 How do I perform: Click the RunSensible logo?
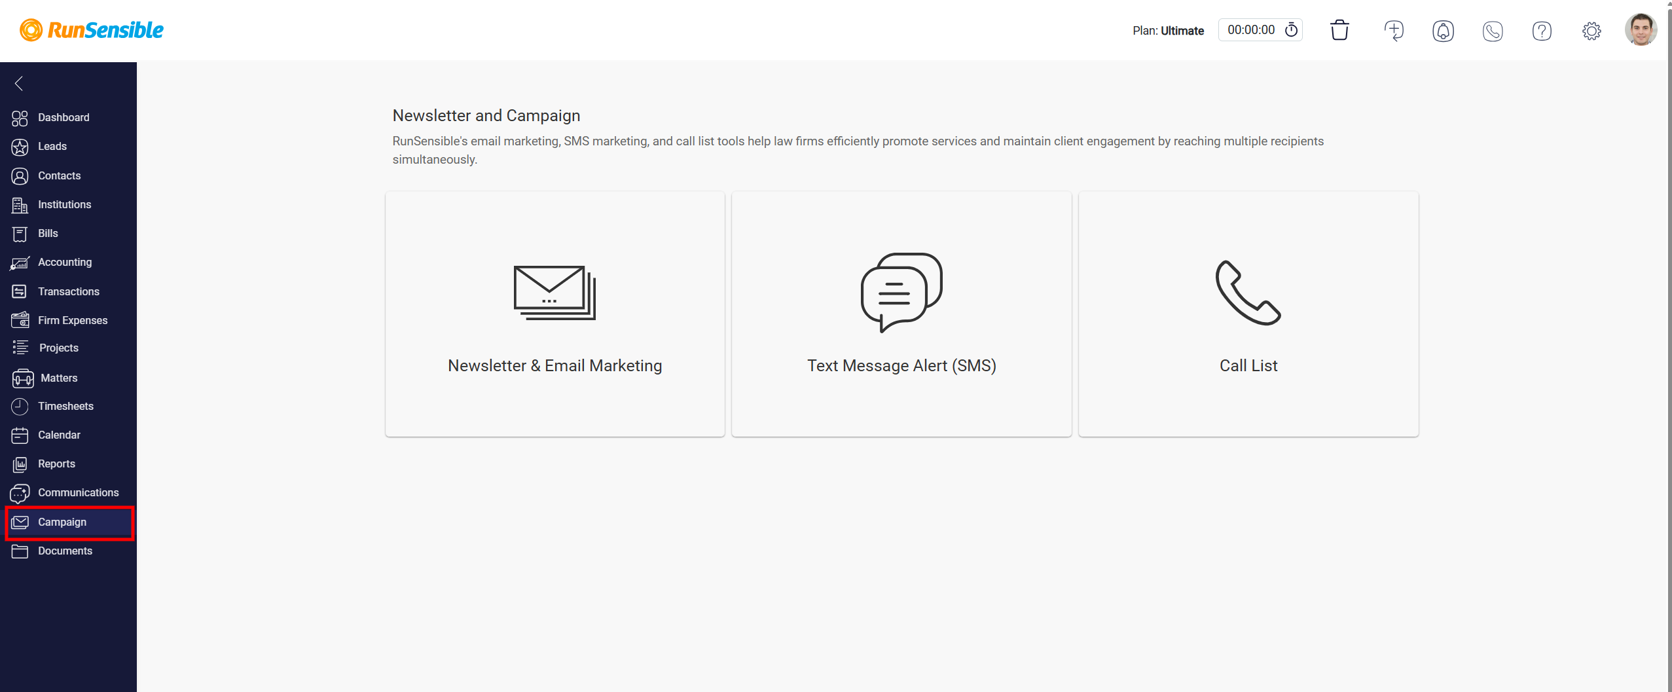click(x=92, y=30)
